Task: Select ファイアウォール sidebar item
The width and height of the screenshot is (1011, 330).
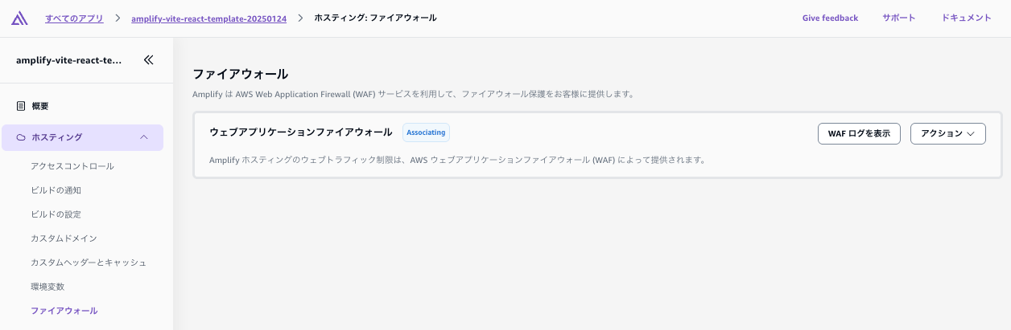Action: click(x=64, y=311)
